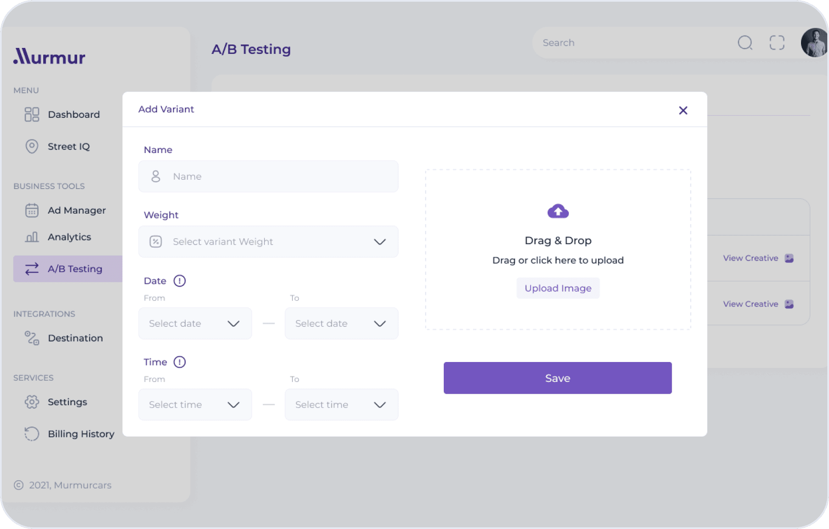Click the cloud upload icon
Image resolution: width=829 pixels, height=529 pixels.
coord(558,211)
